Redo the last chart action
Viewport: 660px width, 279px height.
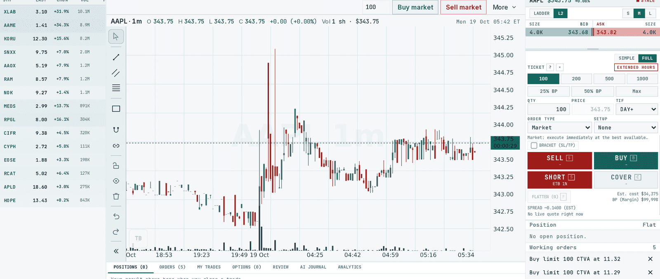[116, 232]
